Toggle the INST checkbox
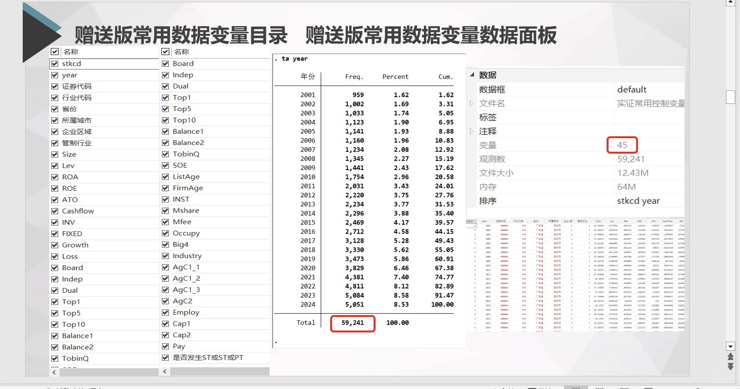This screenshot has height=389, width=740. coord(165,199)
